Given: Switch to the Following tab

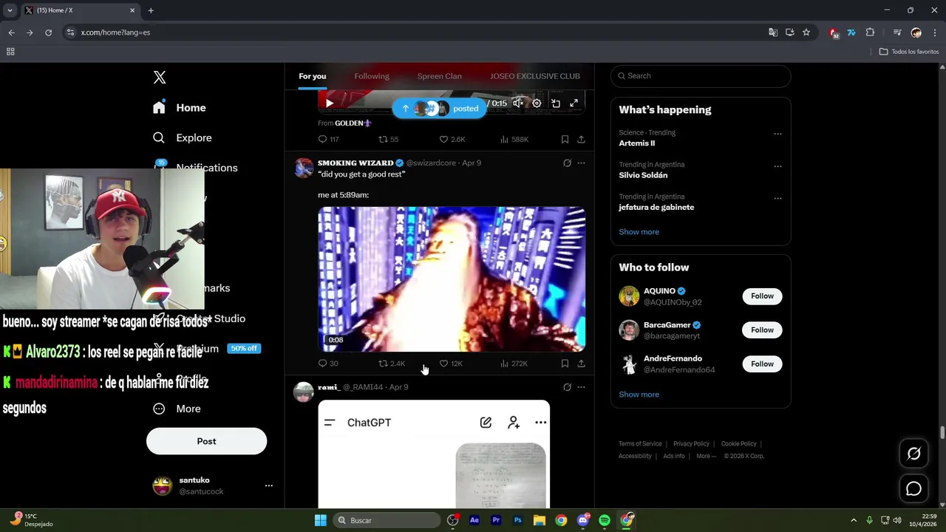Looking at the screenshot, I should (x=372, y=76).
